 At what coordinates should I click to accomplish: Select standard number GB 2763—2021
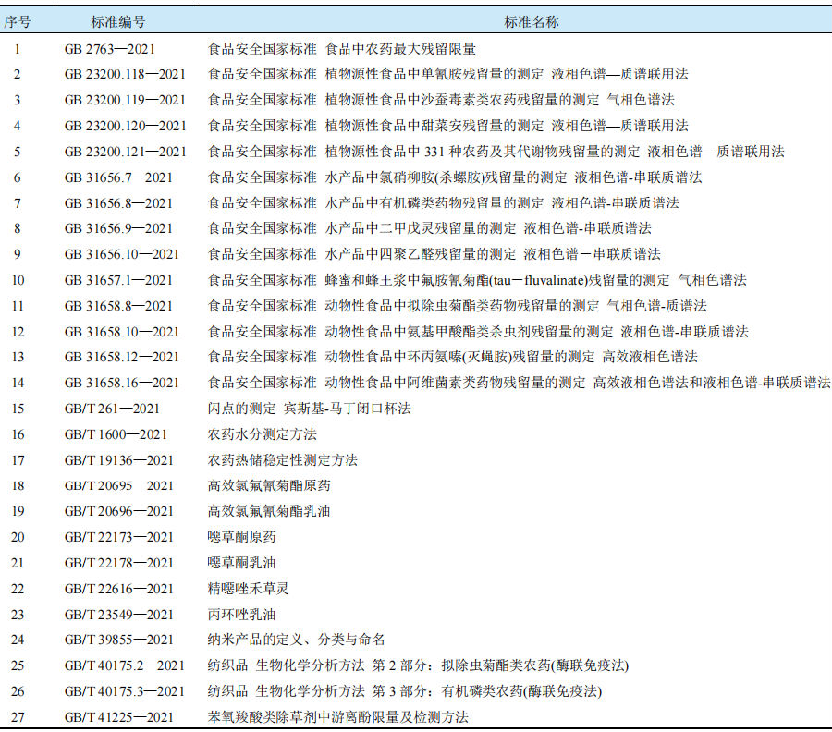[110, 49]
